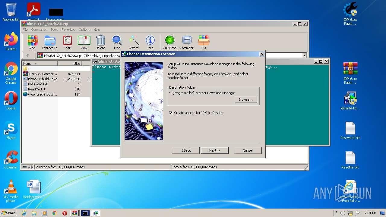Open the Tools menu
This screenshot has width=386, height=217.
pyautogui.click(x=54, y=30)
